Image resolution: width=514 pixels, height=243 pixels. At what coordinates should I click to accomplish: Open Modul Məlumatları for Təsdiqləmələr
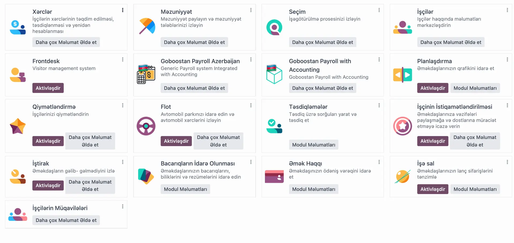click(x=313, y=145)
